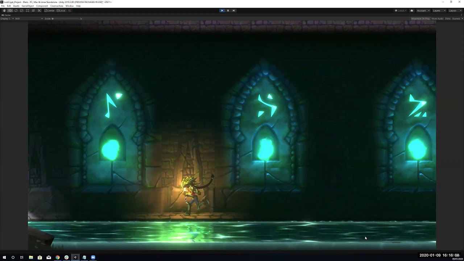This screenshot has width=464, height=261.
Task: Pause play mode with the pause button
Action: [228, 10]
